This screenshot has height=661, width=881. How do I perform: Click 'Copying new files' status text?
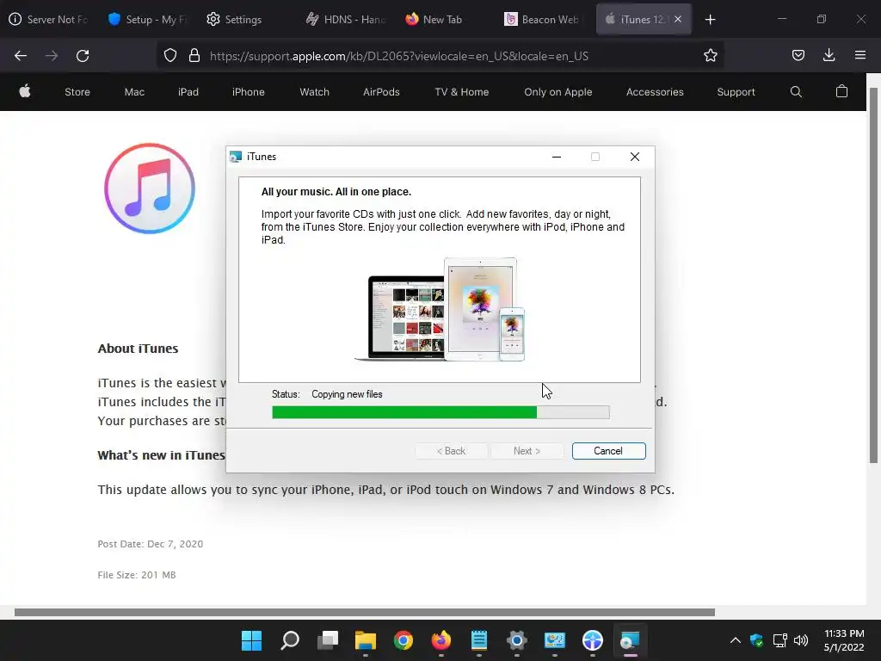(x=347, y=394)
